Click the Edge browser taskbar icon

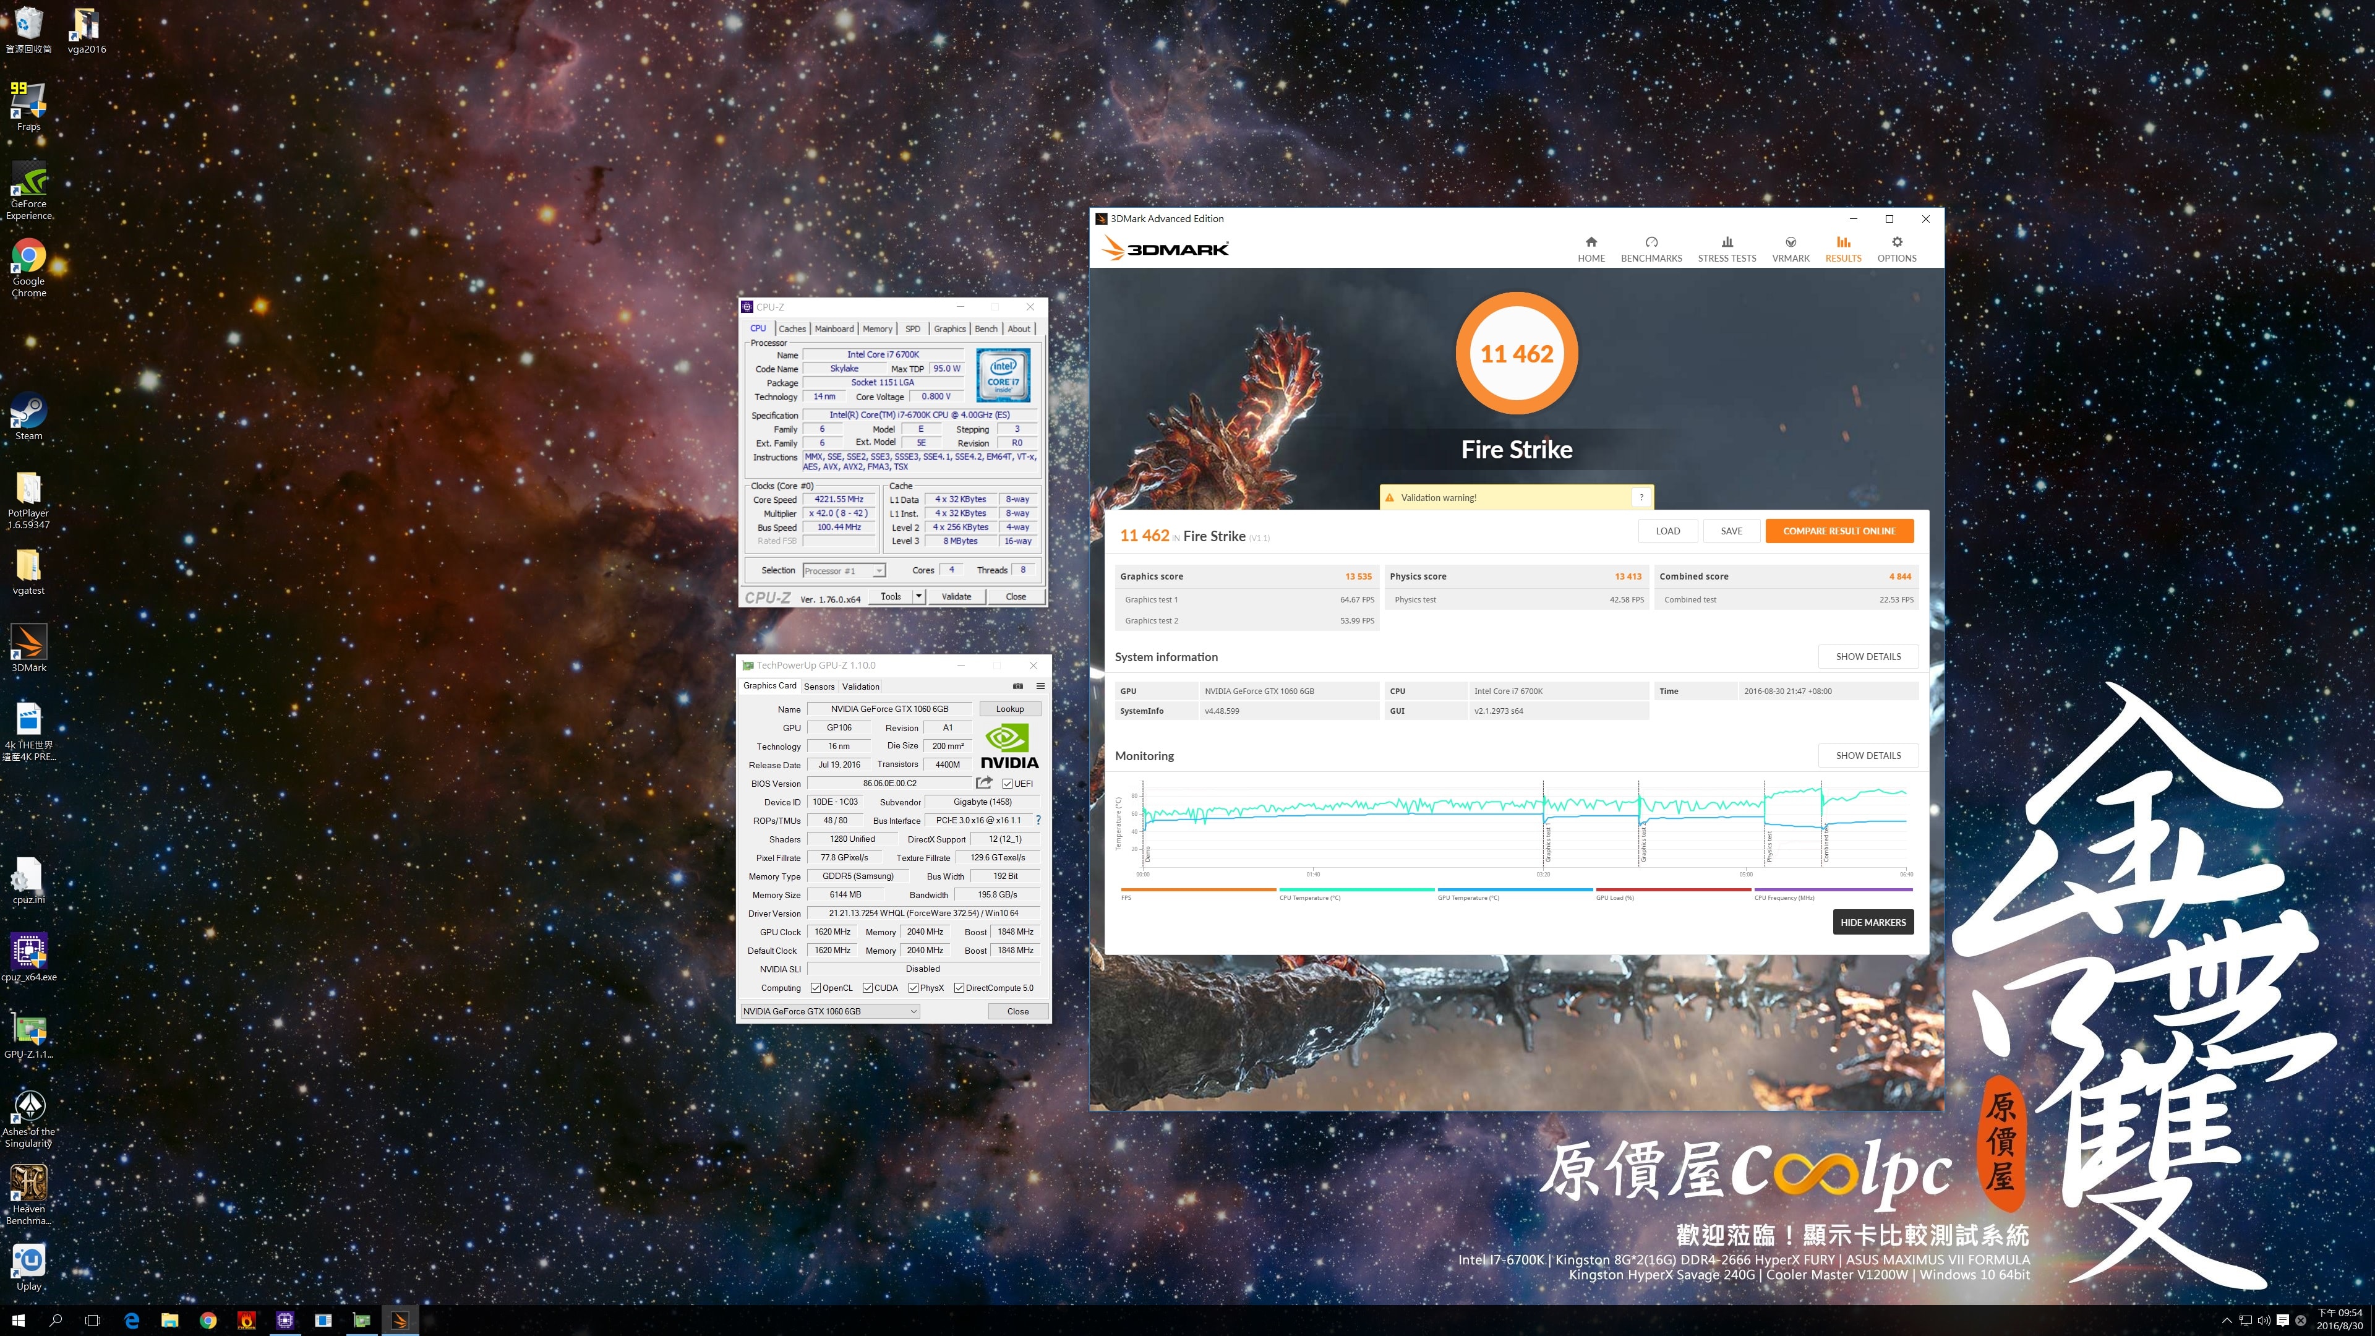tap(131, 1321)
